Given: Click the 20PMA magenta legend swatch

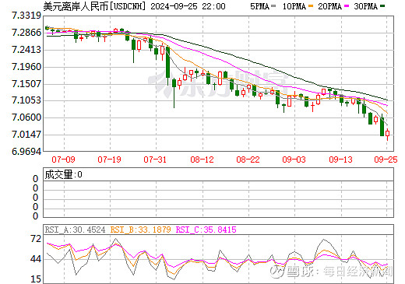Looking at the screenshot, I should tap(347, 6).
